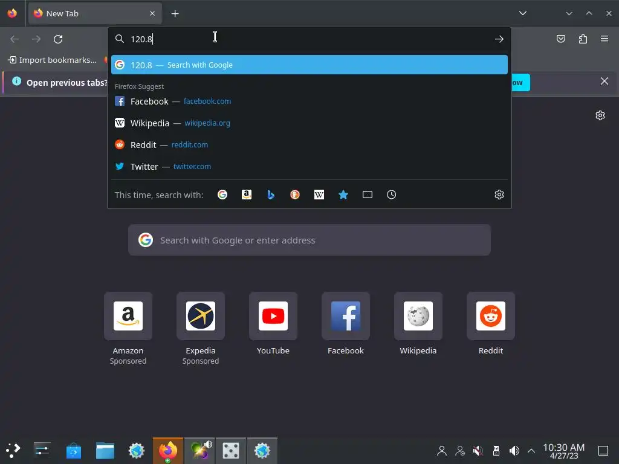Click the Search with Google page search box
Screen dimensions: 619x464
pos(309,240)
